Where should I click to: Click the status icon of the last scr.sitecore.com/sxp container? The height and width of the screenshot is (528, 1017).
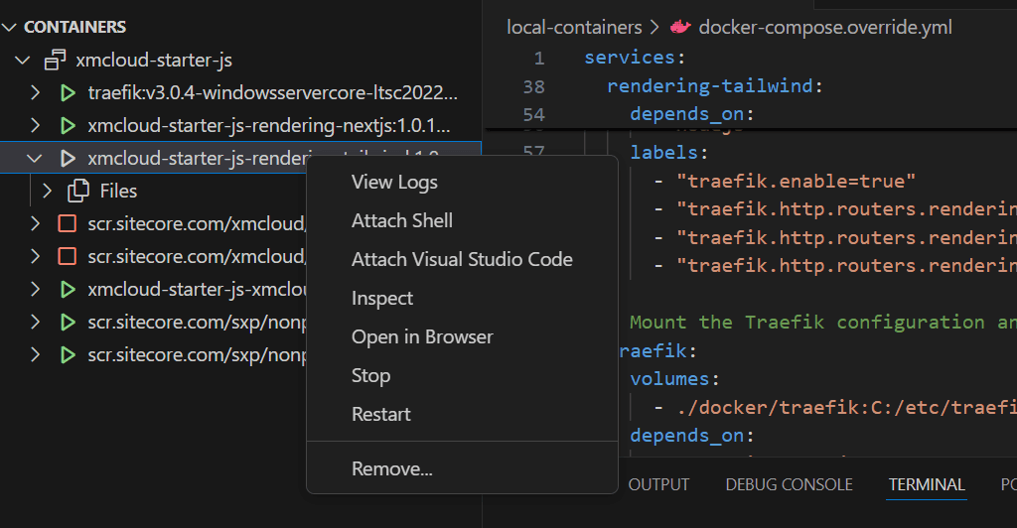coord(68,354)
